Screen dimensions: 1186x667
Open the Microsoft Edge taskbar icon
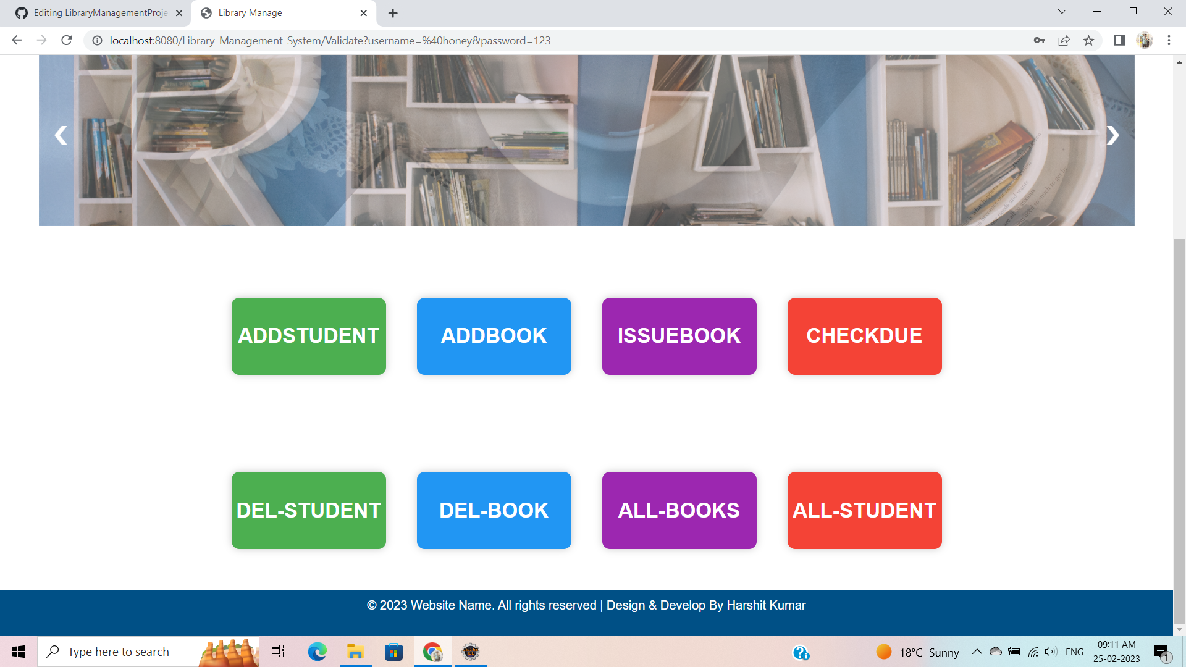tap(317, 652)
